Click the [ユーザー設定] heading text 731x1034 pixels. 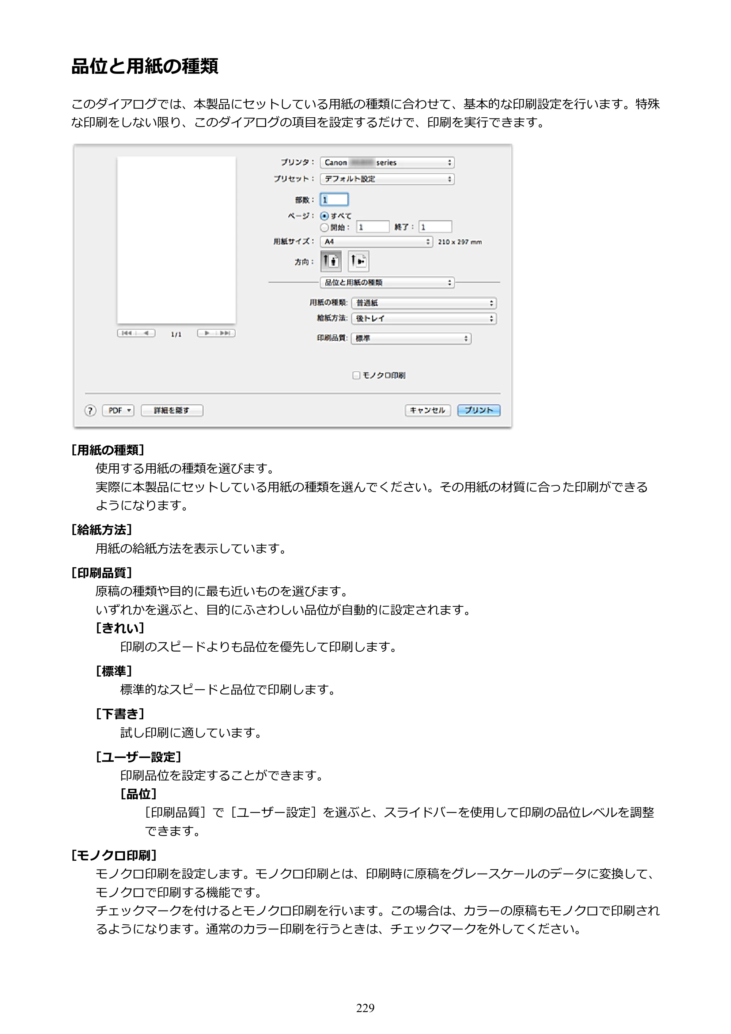pyautogui.click(x=139, y=757)
